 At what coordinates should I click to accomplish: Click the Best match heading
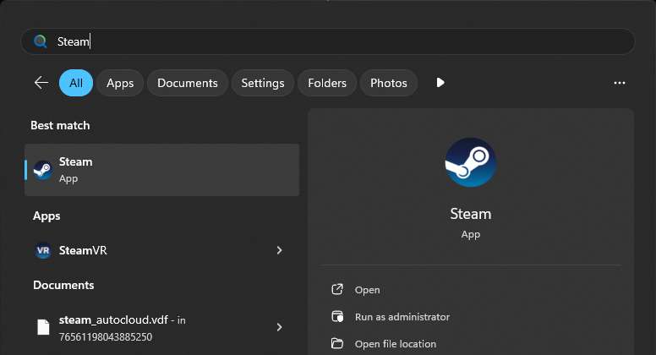60,125
